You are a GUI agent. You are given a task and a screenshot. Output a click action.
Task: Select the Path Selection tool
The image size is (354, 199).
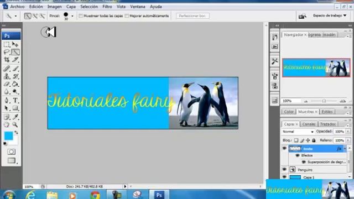coord(7,108)
